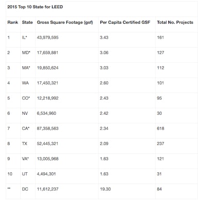The width and height of the screenshot is (206, 200).
Task: Select the Per Capita Certified GSF header
Action: 125,22
